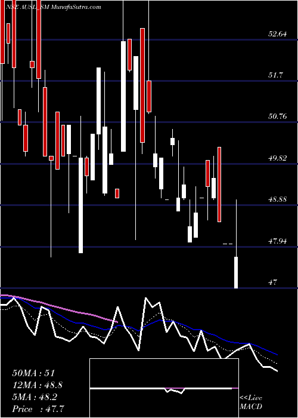This screenshot has width=298, height=418.
Task: Click the last white candle near 47
Action: click(236, 272)
